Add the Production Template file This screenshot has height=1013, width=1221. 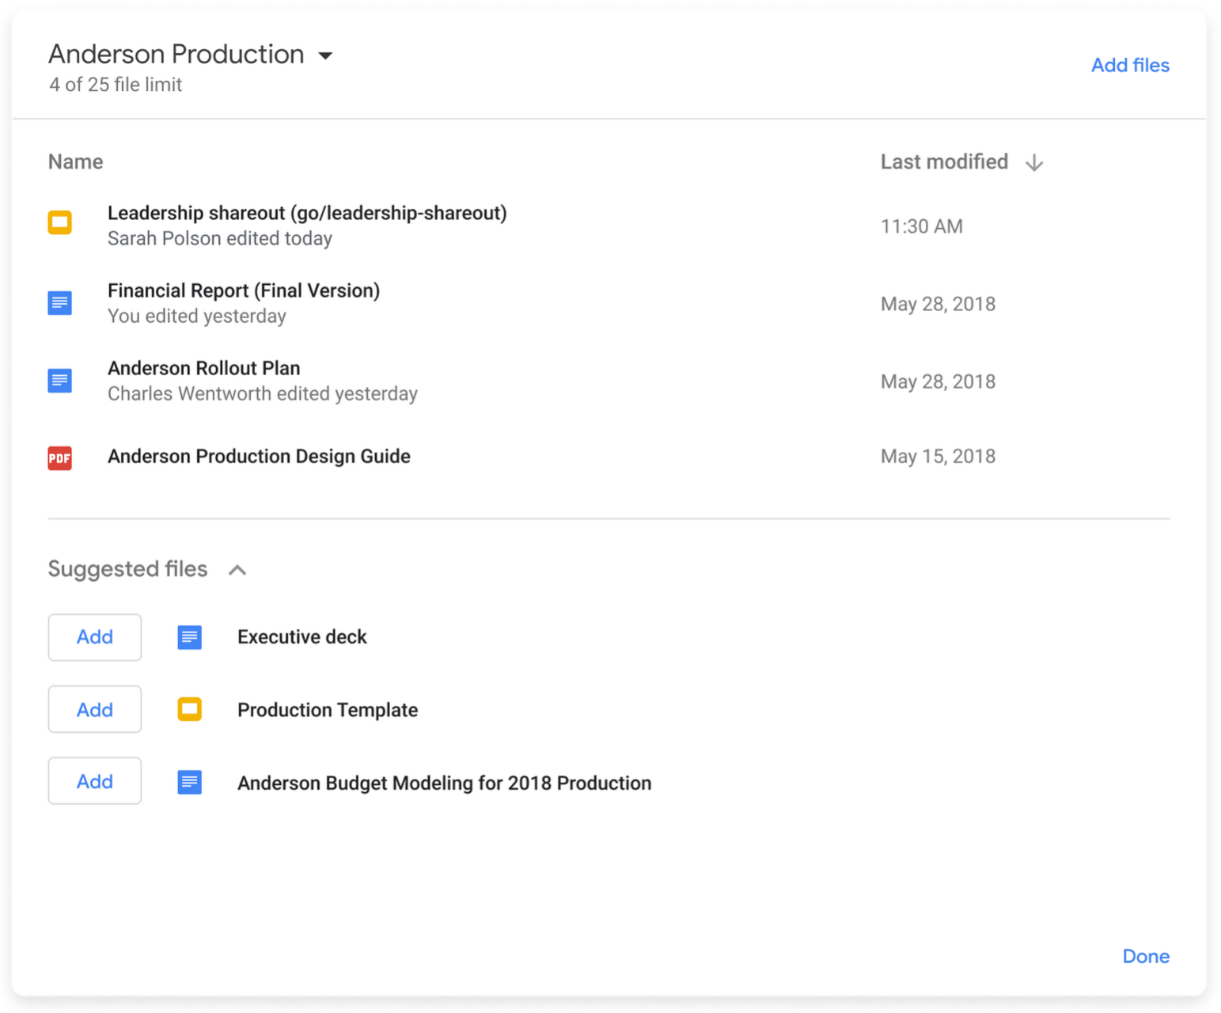(x=95, y=709)
